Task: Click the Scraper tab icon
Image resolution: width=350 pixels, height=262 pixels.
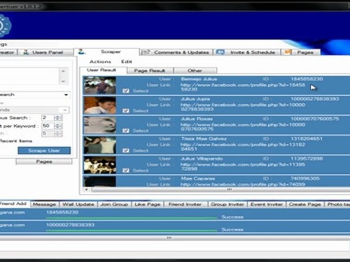Action: tap(81, 52)
